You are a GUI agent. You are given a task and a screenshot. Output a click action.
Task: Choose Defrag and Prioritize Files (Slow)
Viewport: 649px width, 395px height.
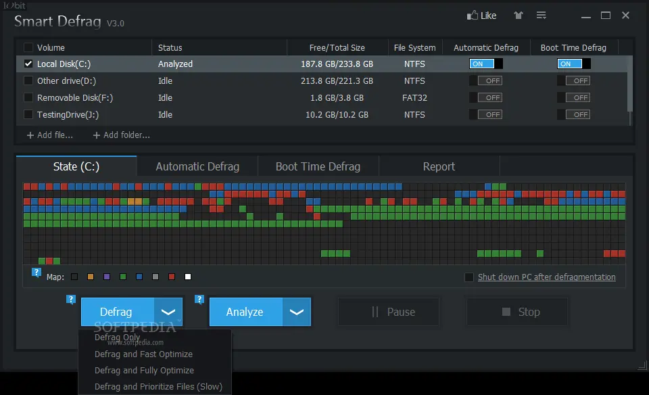158,386
